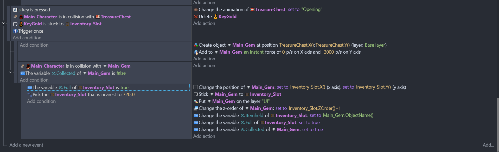The height and width of the screenshot is (152, 499).
Task: Open the Add... menu at bottom right
Action: pyautogui.click(x=488, y=145)
